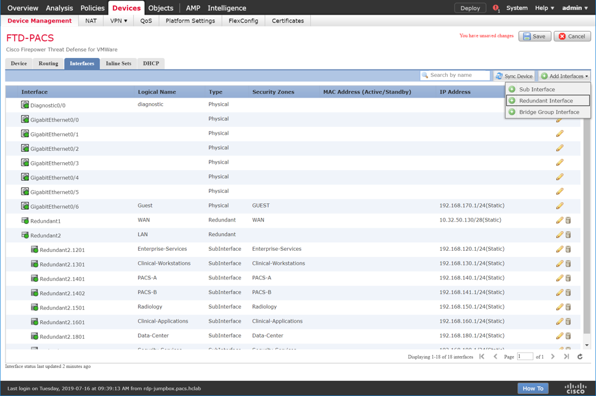Save the unsaved changes
This screenshot has height=396, width=596.
click(x=534, y=37)
